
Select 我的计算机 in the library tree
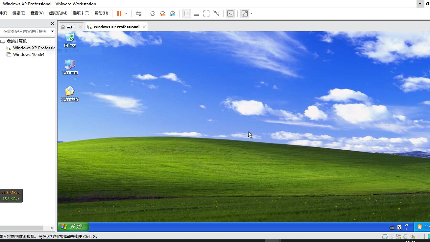tap(16, 41)
